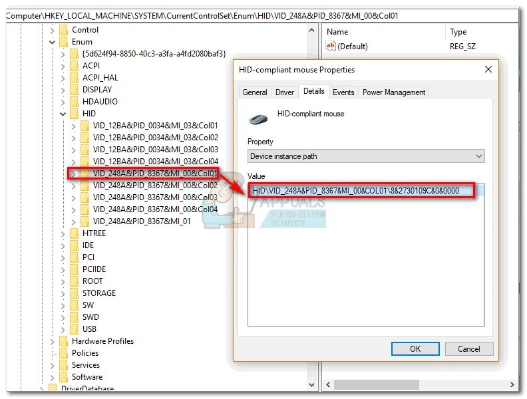Click the Control folder icon
This screenshot has width=527, height=399.
(63, 30)
